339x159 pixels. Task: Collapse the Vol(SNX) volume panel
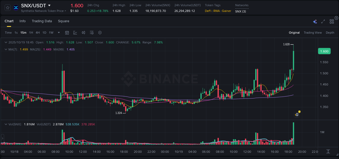point(6,124)
